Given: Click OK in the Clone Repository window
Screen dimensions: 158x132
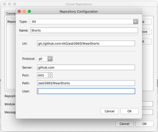Looking at the screenshot, I should [x=144, y=124].
